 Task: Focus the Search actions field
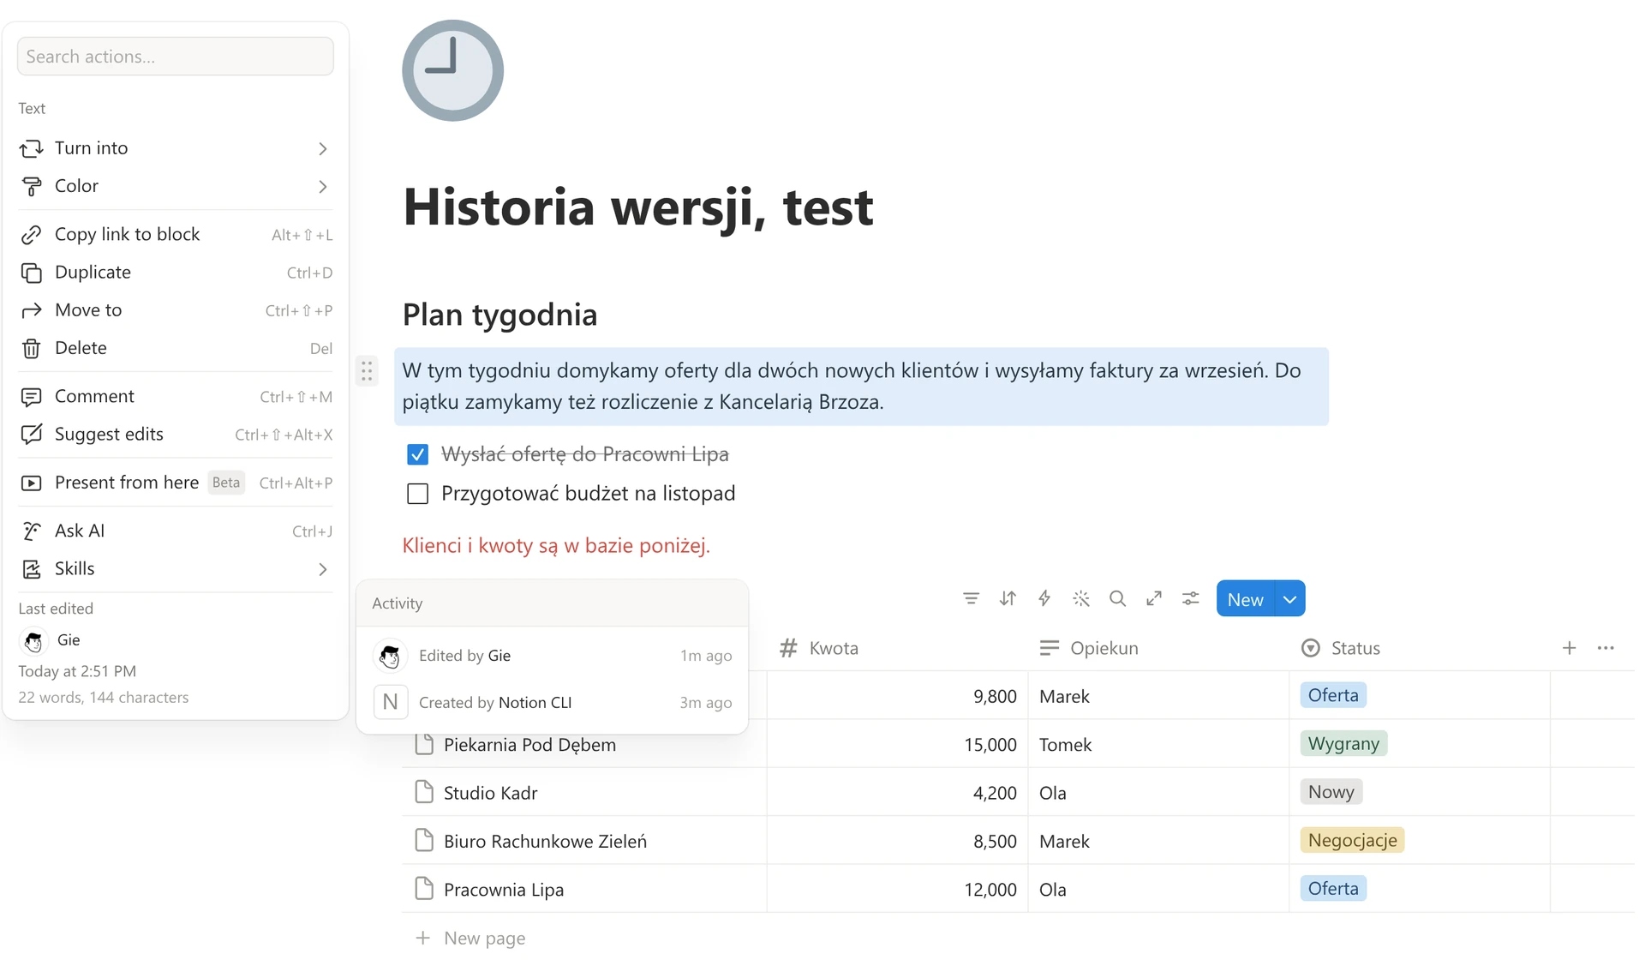175,57
